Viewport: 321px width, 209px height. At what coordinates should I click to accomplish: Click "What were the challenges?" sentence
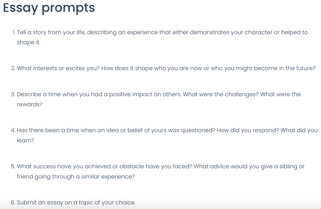click(221, 94)
